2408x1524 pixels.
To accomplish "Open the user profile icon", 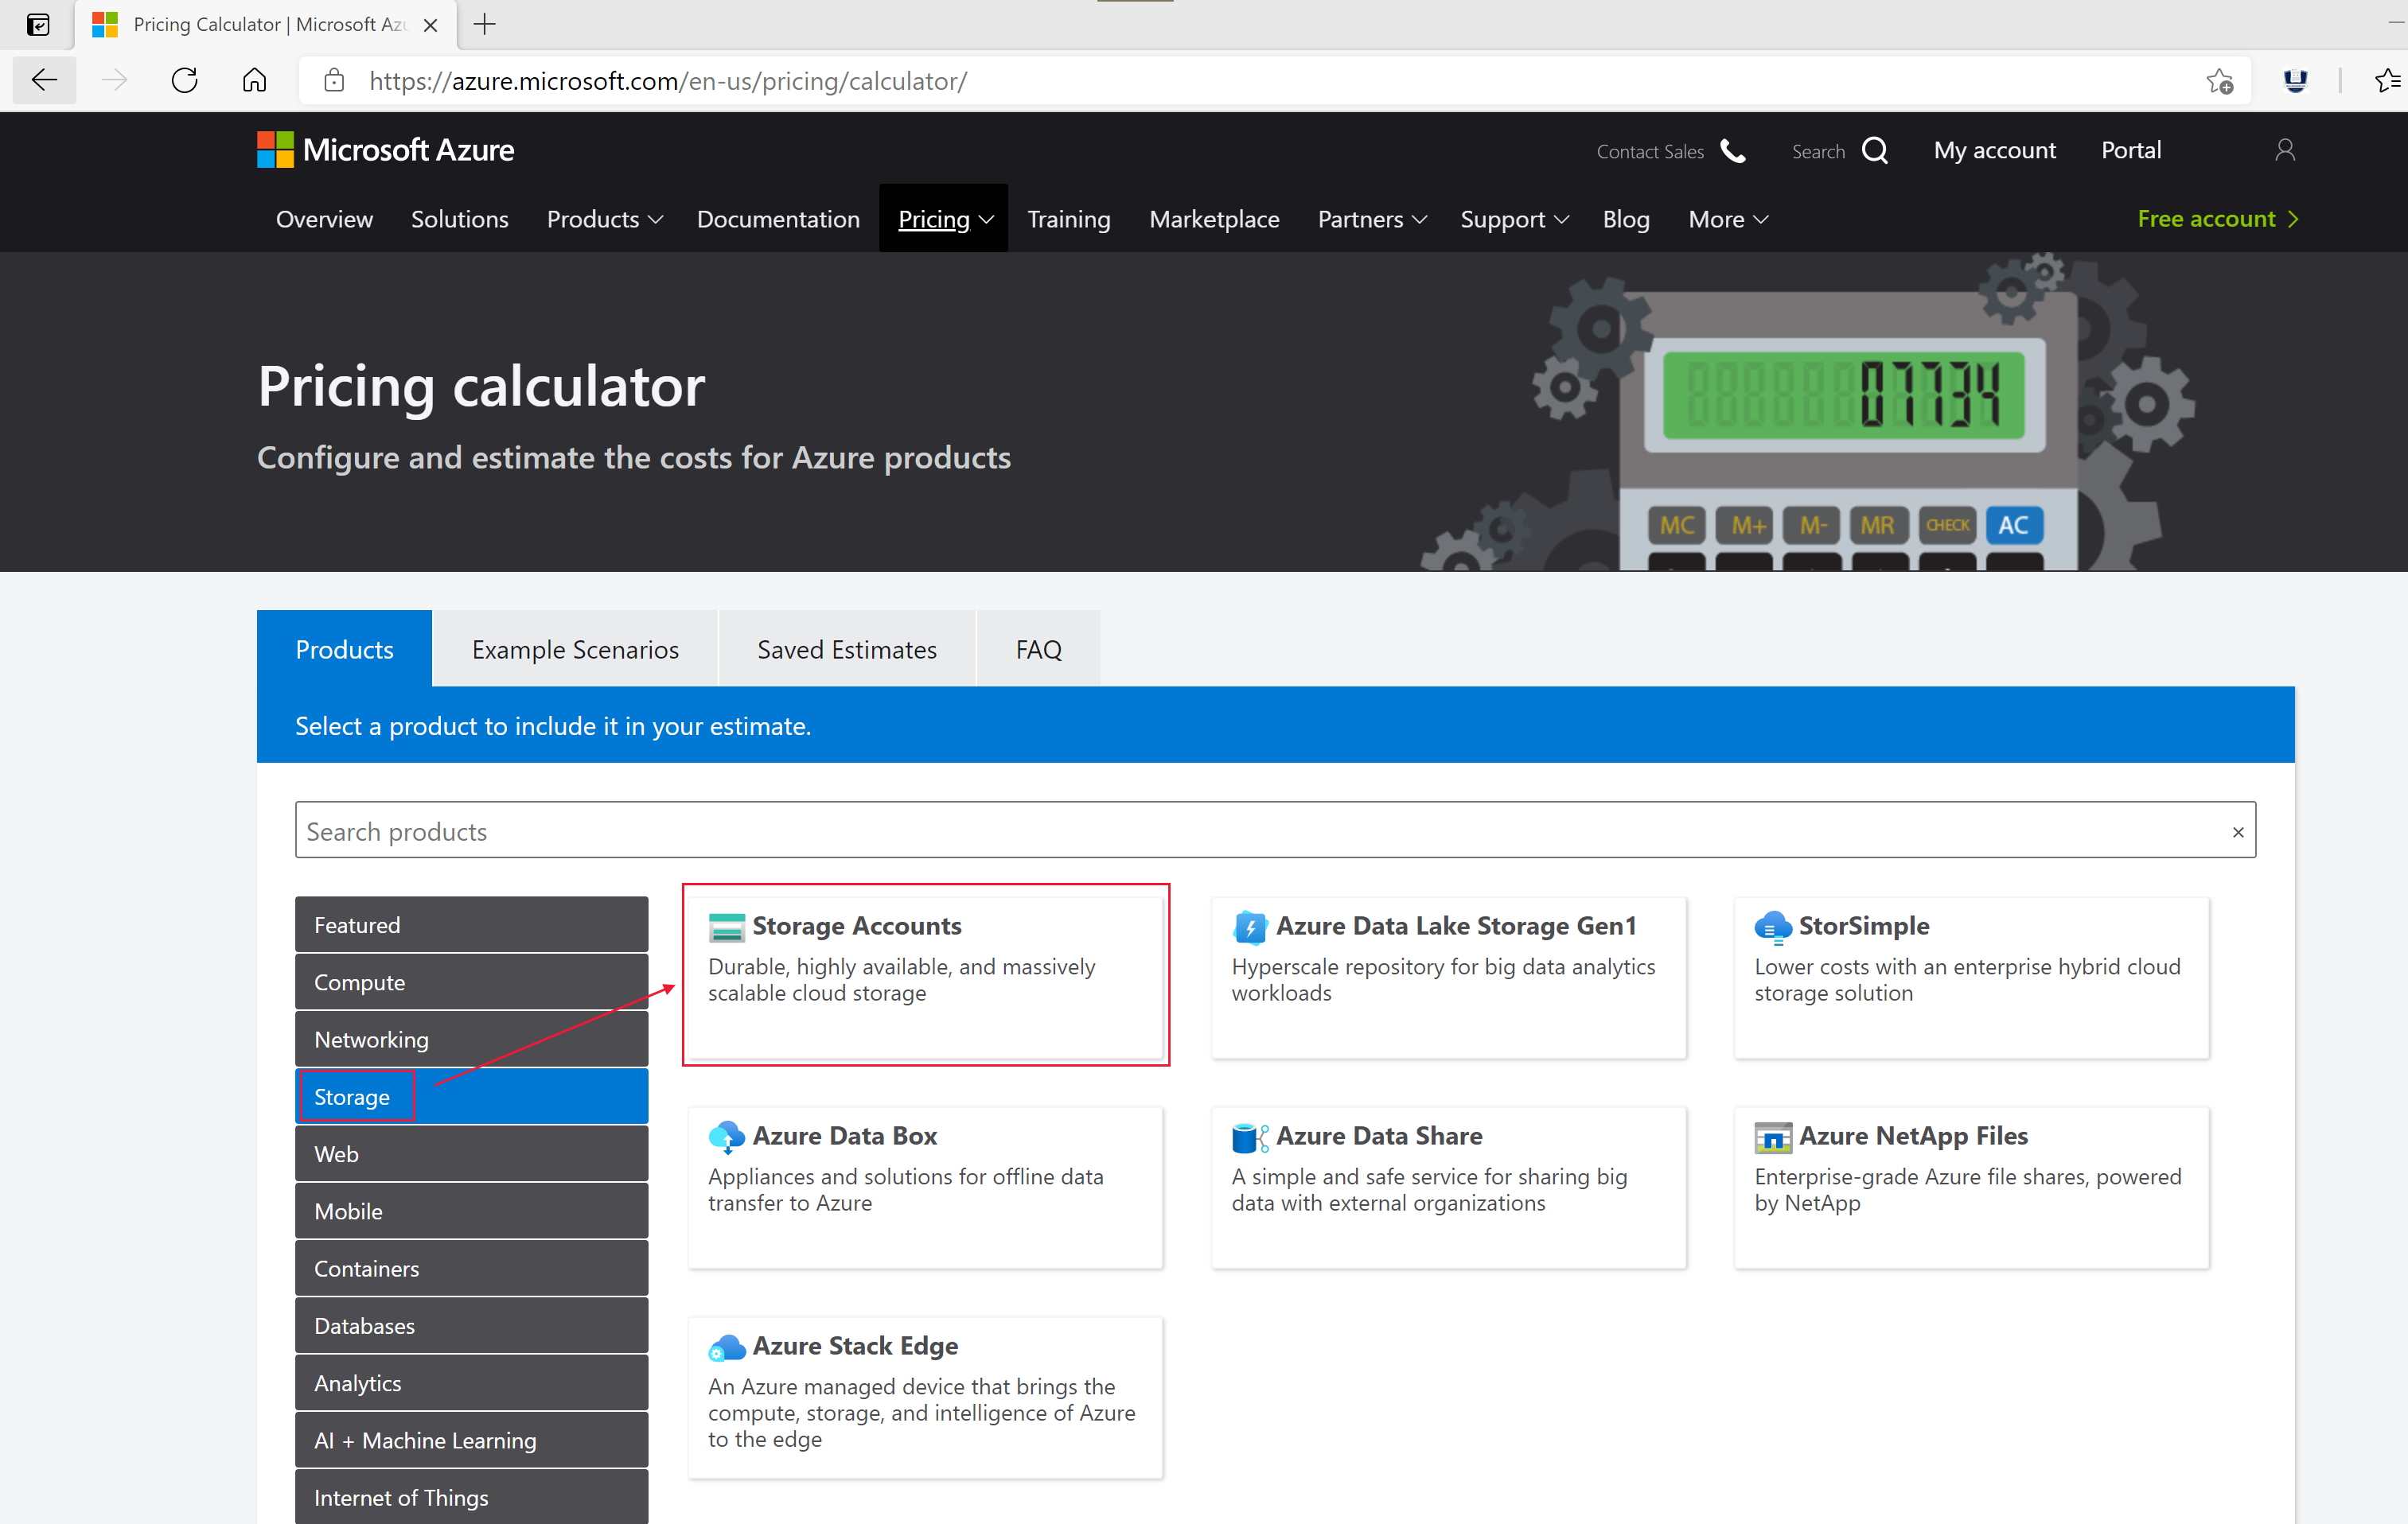I will (2284, 150).
